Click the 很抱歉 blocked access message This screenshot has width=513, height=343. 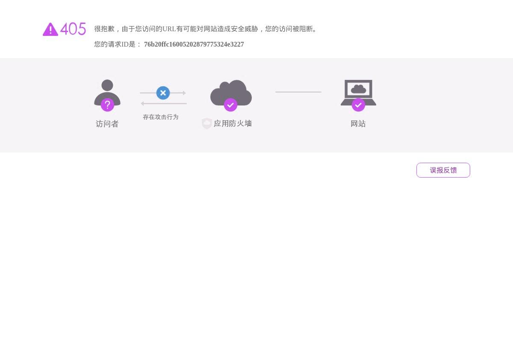(207, 29)
